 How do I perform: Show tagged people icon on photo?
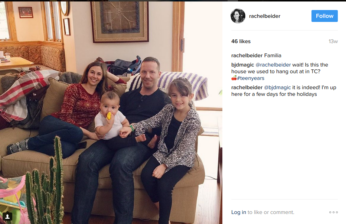pyautogui.click(x=7, y=216)
